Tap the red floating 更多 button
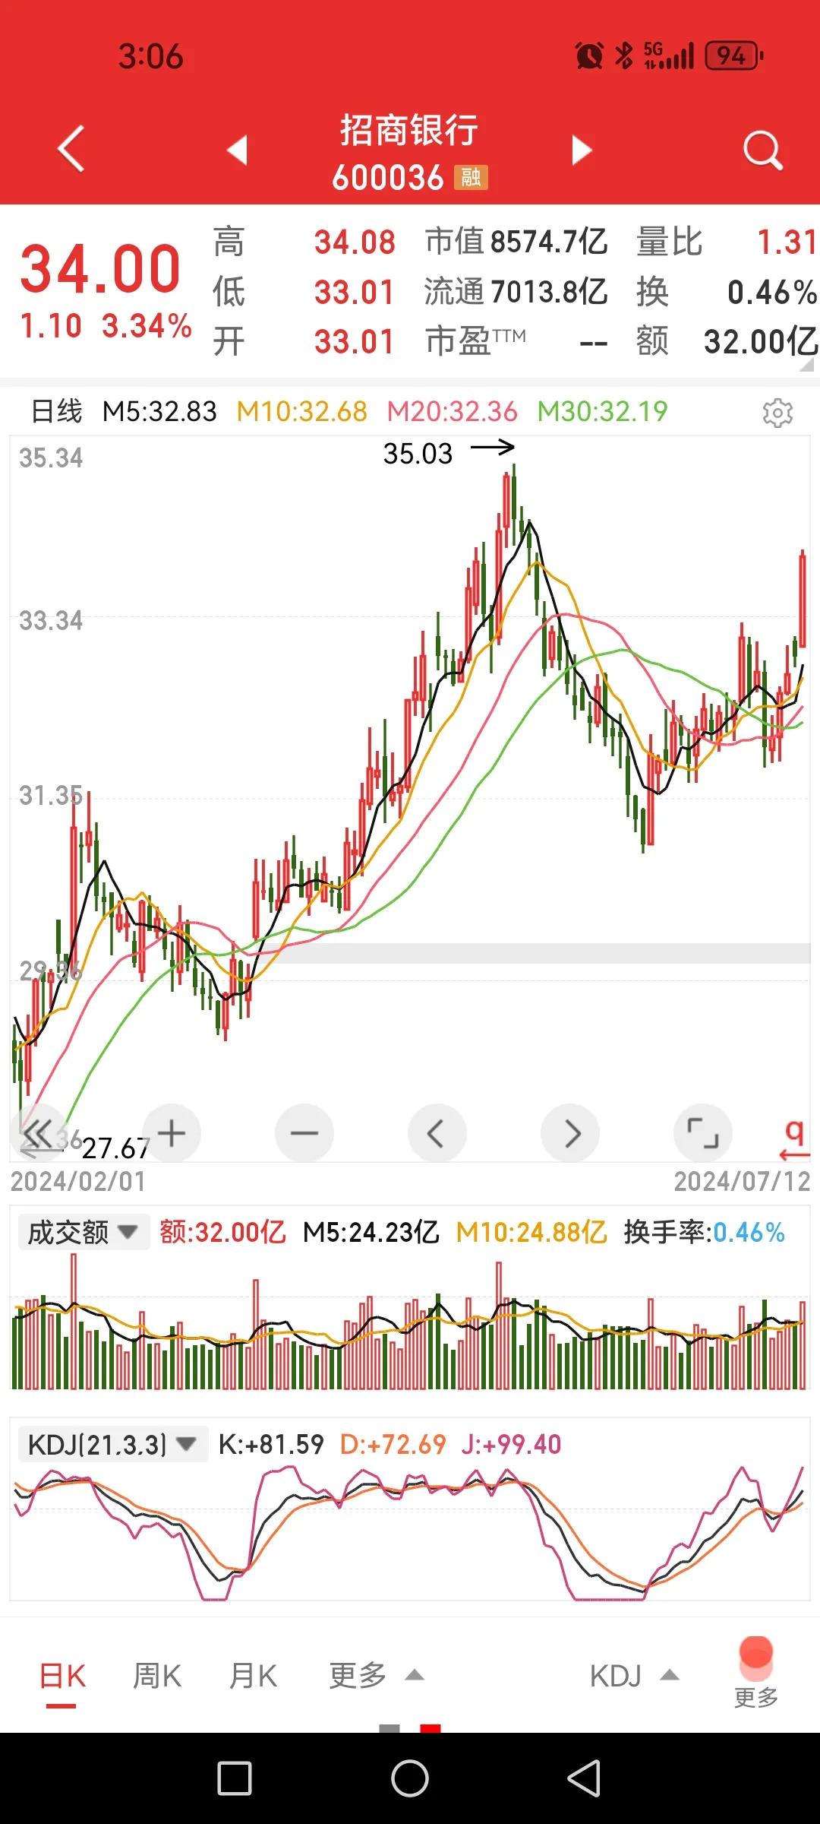 pyautogui.click(x=756, y=1672)
